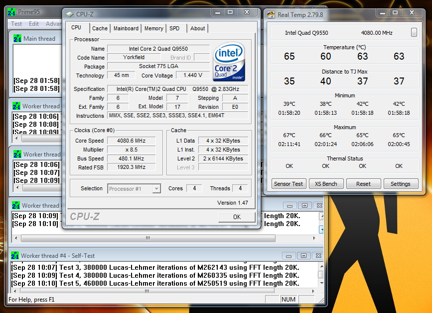Viewport: 432px width, 313px height.
Task: Click the Distance to TJ Max value 40
Action: 326,81
